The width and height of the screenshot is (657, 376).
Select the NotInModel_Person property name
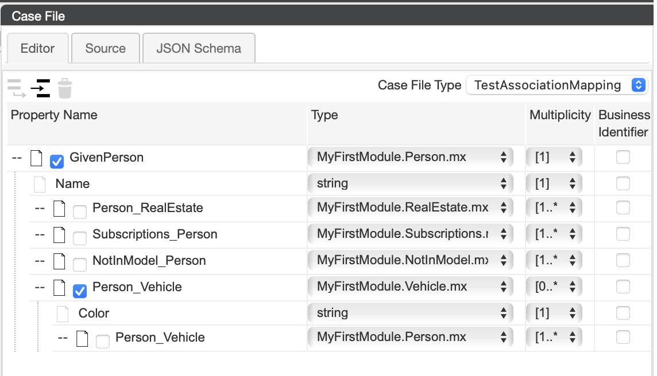(149, 261)
